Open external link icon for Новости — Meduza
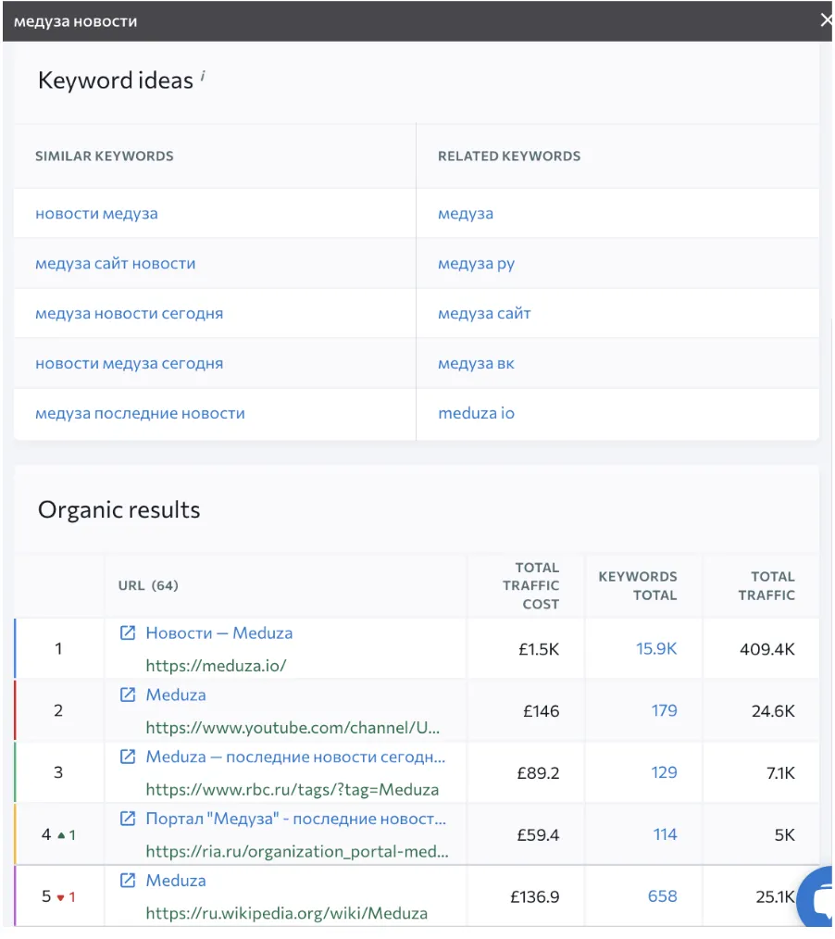835x939 pixels. pyautogui.click(x=128, y=633)
